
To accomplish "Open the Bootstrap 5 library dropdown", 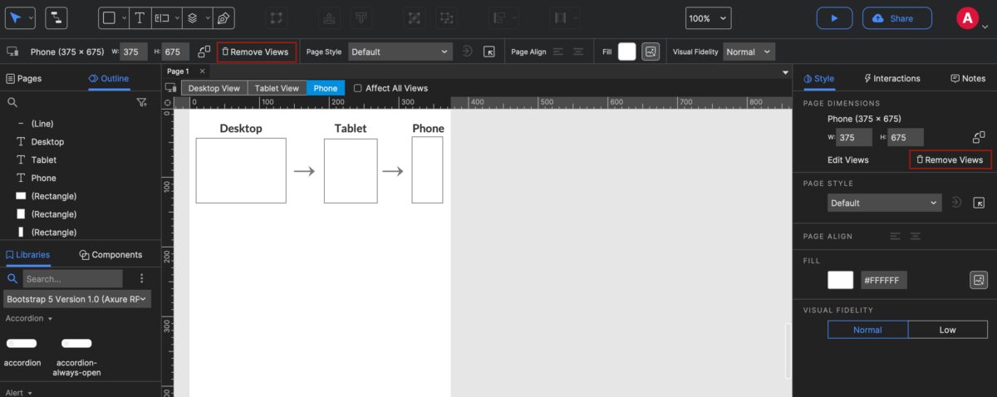I will tap(77, 299).
